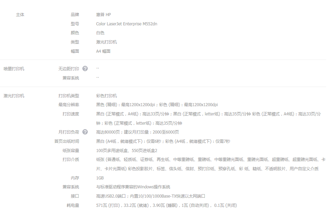Select the 打印速度 label
This screenshot has height=213, width=332.
coord(71,114)
